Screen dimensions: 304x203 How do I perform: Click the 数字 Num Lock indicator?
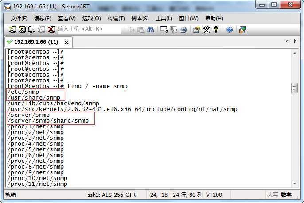[286, 195]
